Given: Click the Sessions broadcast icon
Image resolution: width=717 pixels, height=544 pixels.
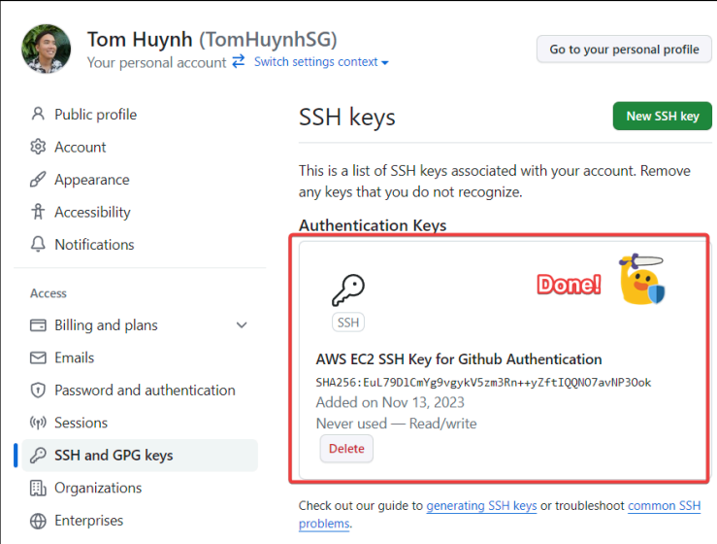Looking at the screenshot, I should point(38,423).
